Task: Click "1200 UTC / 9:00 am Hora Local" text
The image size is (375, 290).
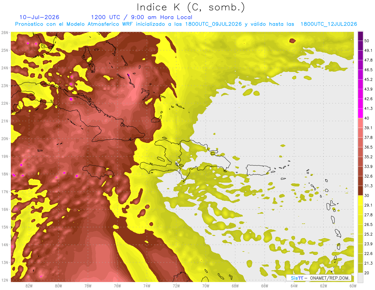Action: point(142,18)
